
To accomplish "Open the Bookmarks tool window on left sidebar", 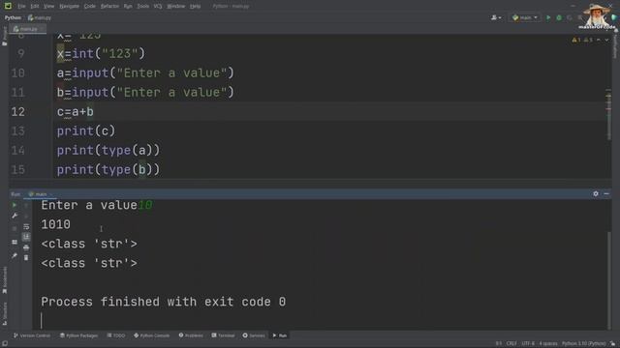I will pyautogui.click(x=4, y=279).
